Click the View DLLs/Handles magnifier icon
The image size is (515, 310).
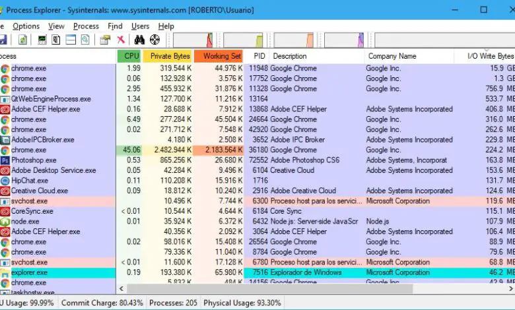[85, 40]
